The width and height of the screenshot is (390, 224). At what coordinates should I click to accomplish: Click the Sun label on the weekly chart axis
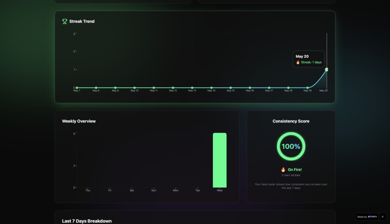(154, 191)
